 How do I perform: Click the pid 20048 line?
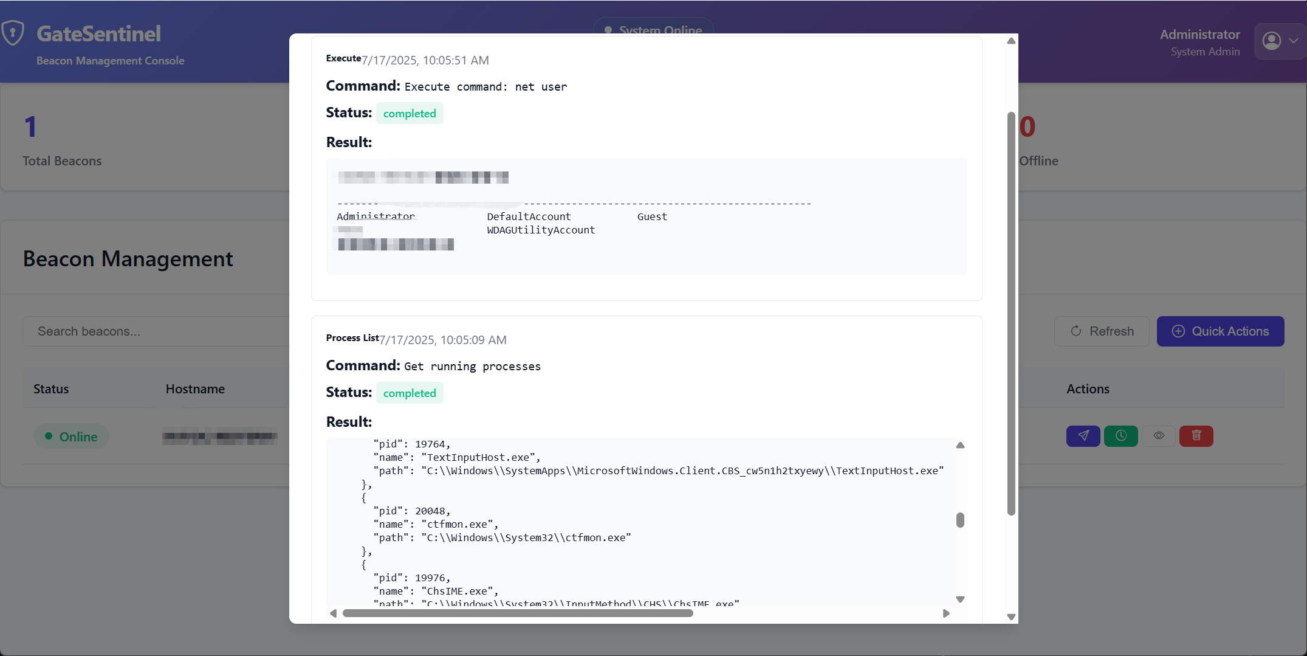[x=411, y=511]
